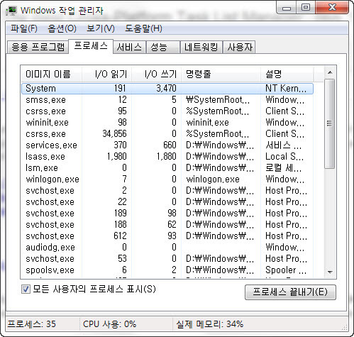The image size is (354, 337).
Task: Click the 3,470 I/O write value
Action: pyautogui.click(x=166, y=89)
